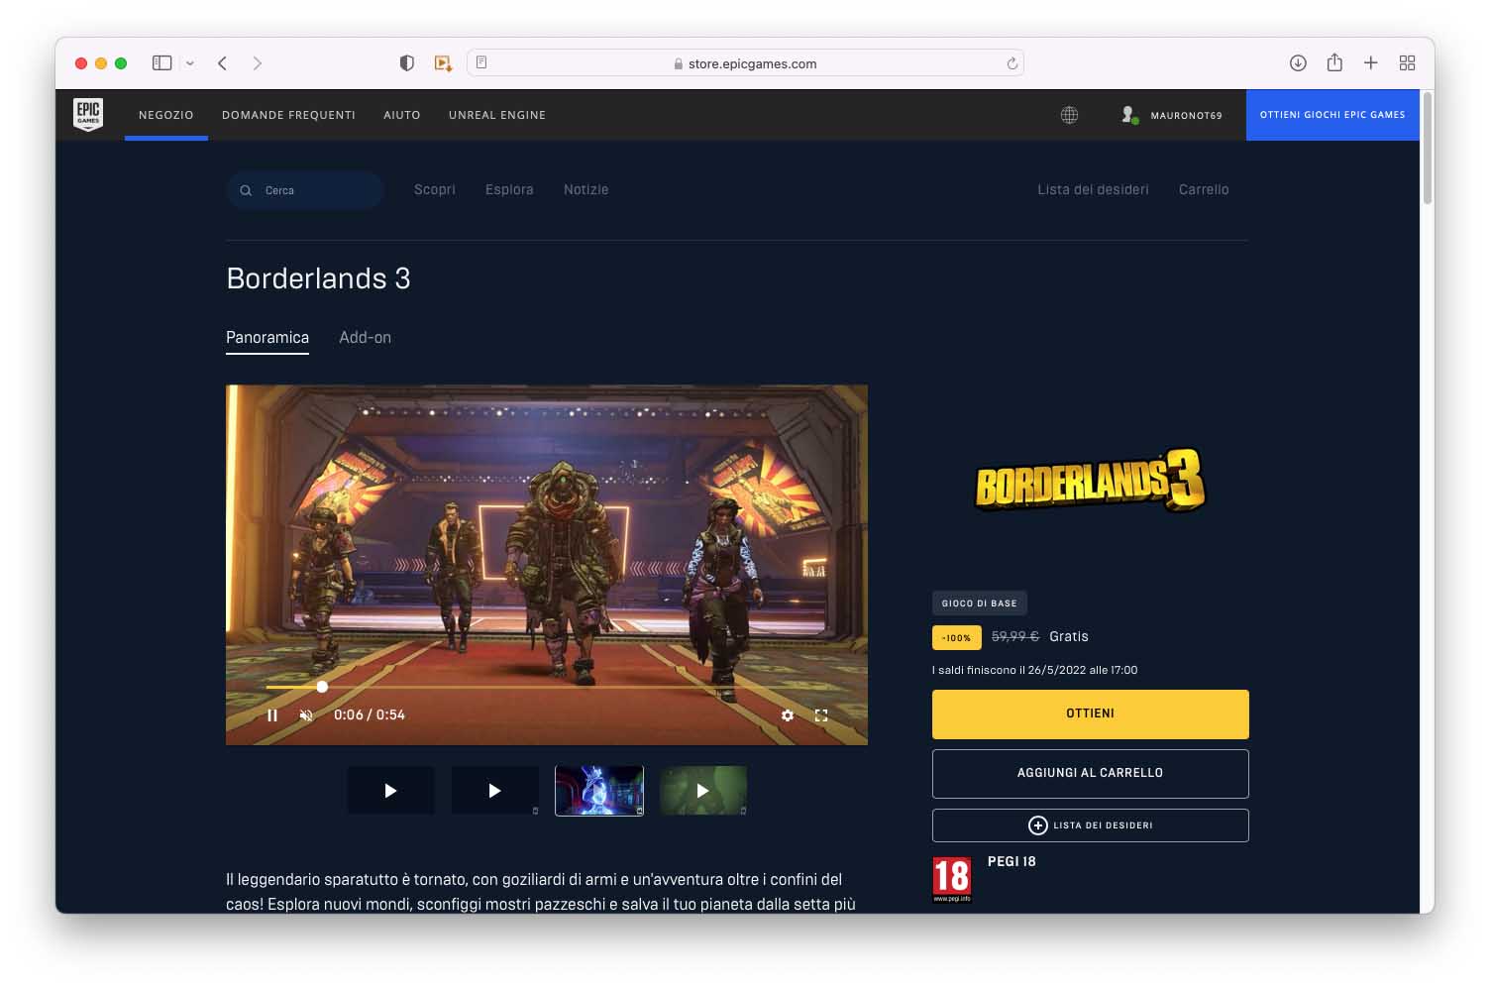The image size is (1490, 987).
Task: Open the Safari share menu
Action: tap(1334, 62)
